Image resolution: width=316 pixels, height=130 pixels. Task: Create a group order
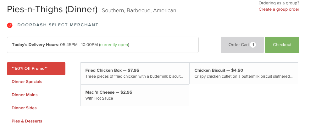279,9
